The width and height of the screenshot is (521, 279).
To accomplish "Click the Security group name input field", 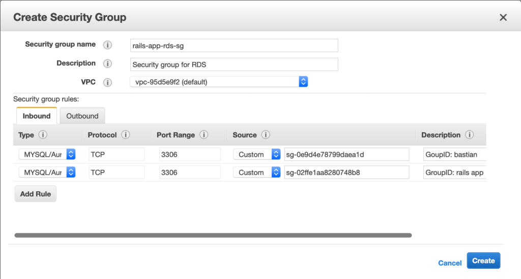I will 234,45.
